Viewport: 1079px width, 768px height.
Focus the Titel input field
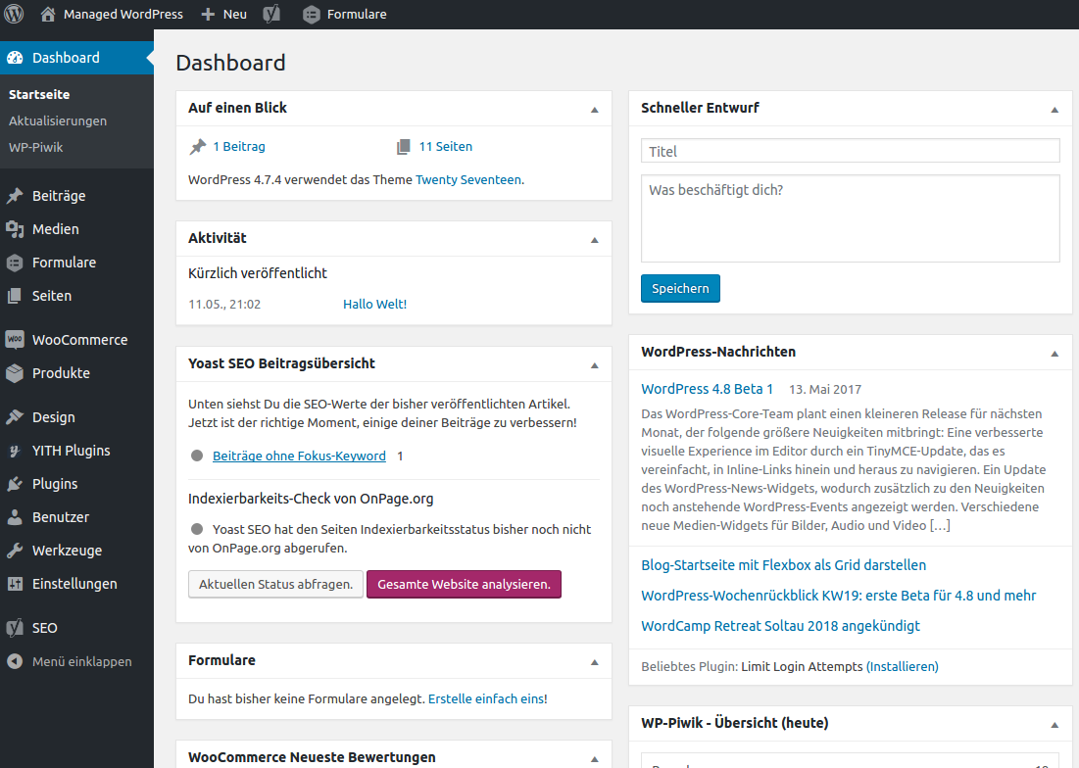point(851,151)
